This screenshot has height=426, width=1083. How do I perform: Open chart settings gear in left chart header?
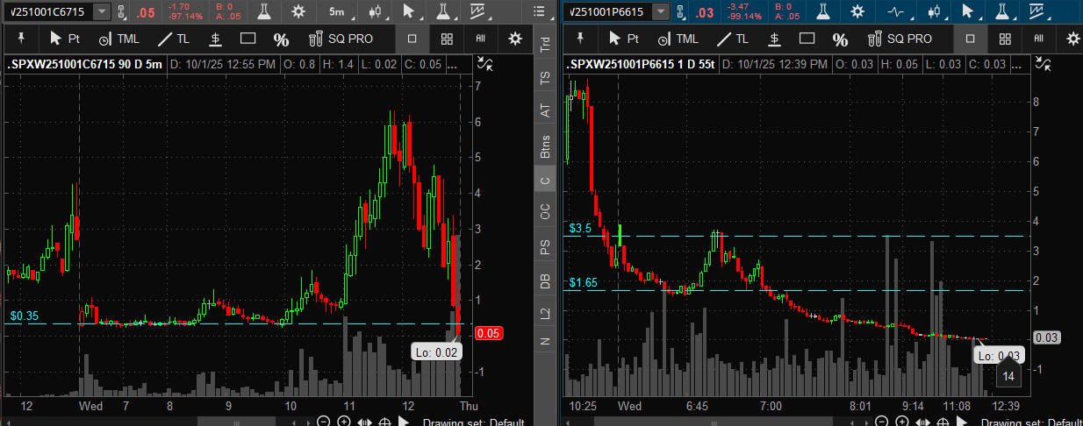298,11
